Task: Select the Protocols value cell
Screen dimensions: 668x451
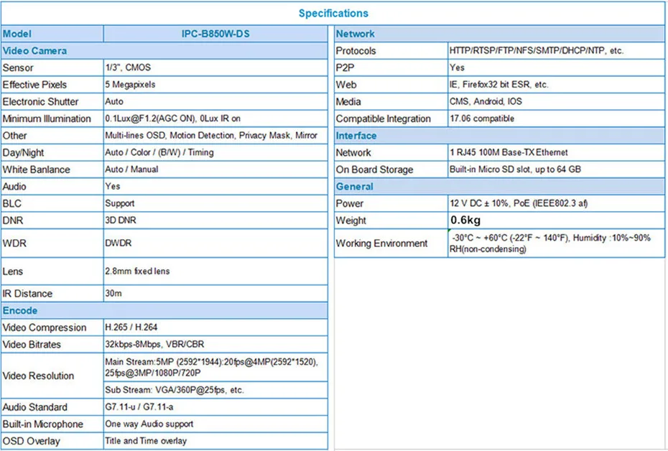Action: pos(556,51)
